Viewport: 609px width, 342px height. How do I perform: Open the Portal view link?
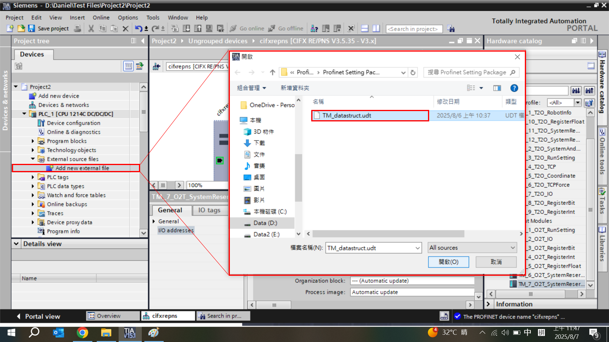pos(38,317)
